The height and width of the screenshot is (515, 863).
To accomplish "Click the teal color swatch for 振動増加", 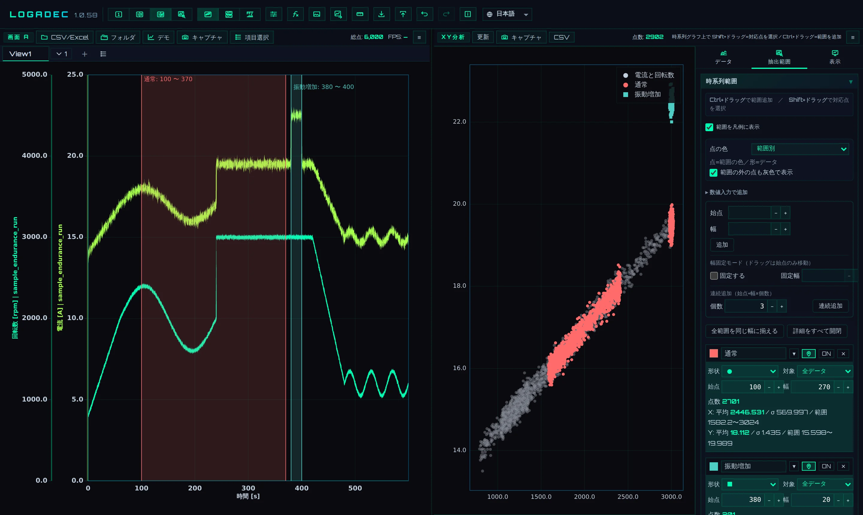I will (x=714, y=466).
